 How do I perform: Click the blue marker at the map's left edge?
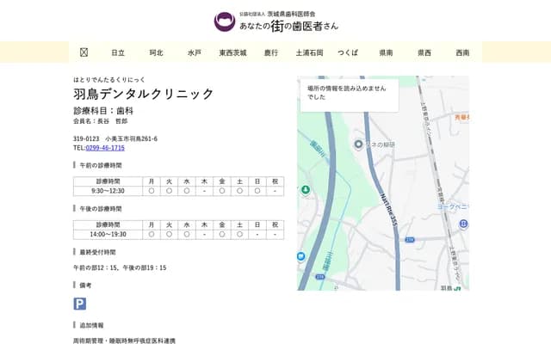(x=300, y=256)
